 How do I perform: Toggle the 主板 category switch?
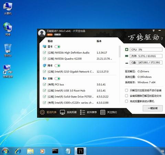(57, 79)
